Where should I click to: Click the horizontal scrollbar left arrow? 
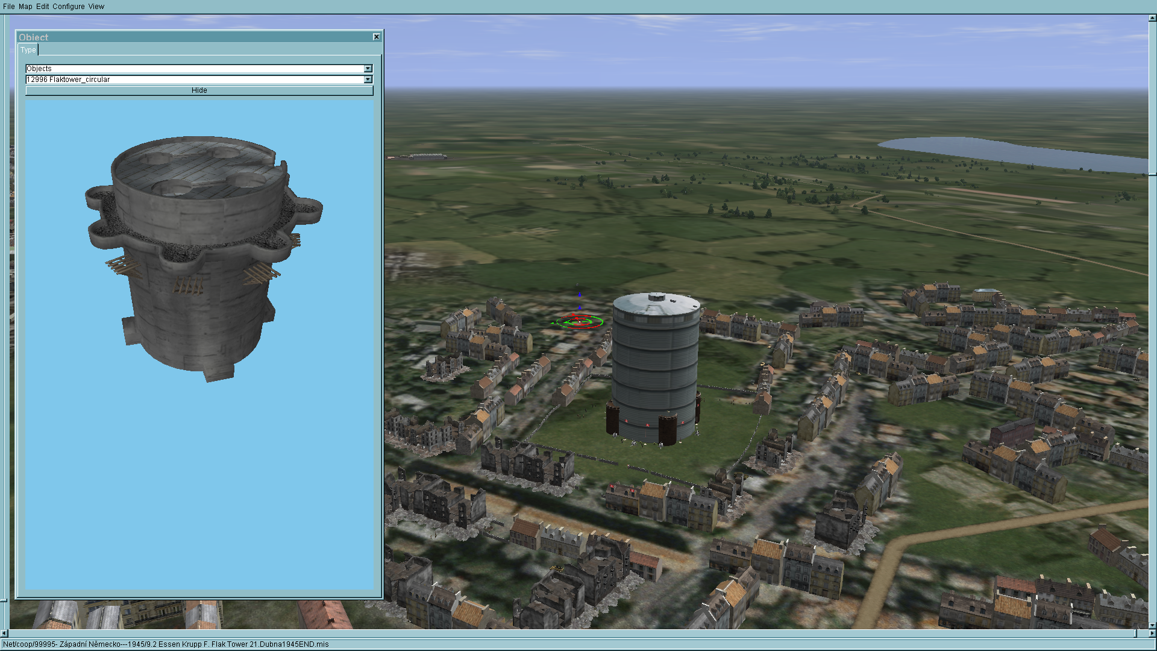pos(4,634)
